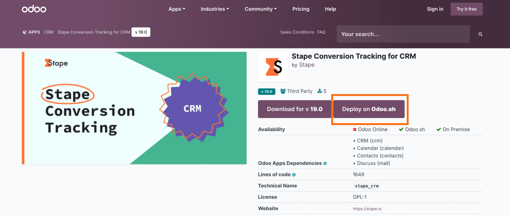Image resolution: width=510 pixels, height=216 pixels.
Task: Open APPS breadcrumb with cube icon
Action: 31,32
